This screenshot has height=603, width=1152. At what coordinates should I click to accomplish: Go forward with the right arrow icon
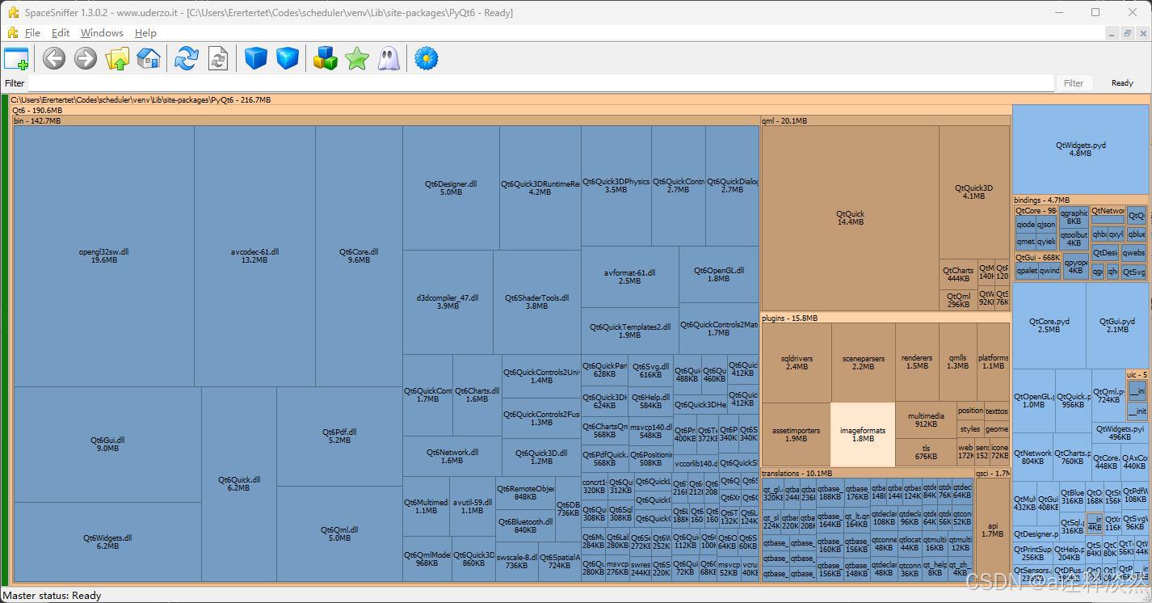click(86, 58)
